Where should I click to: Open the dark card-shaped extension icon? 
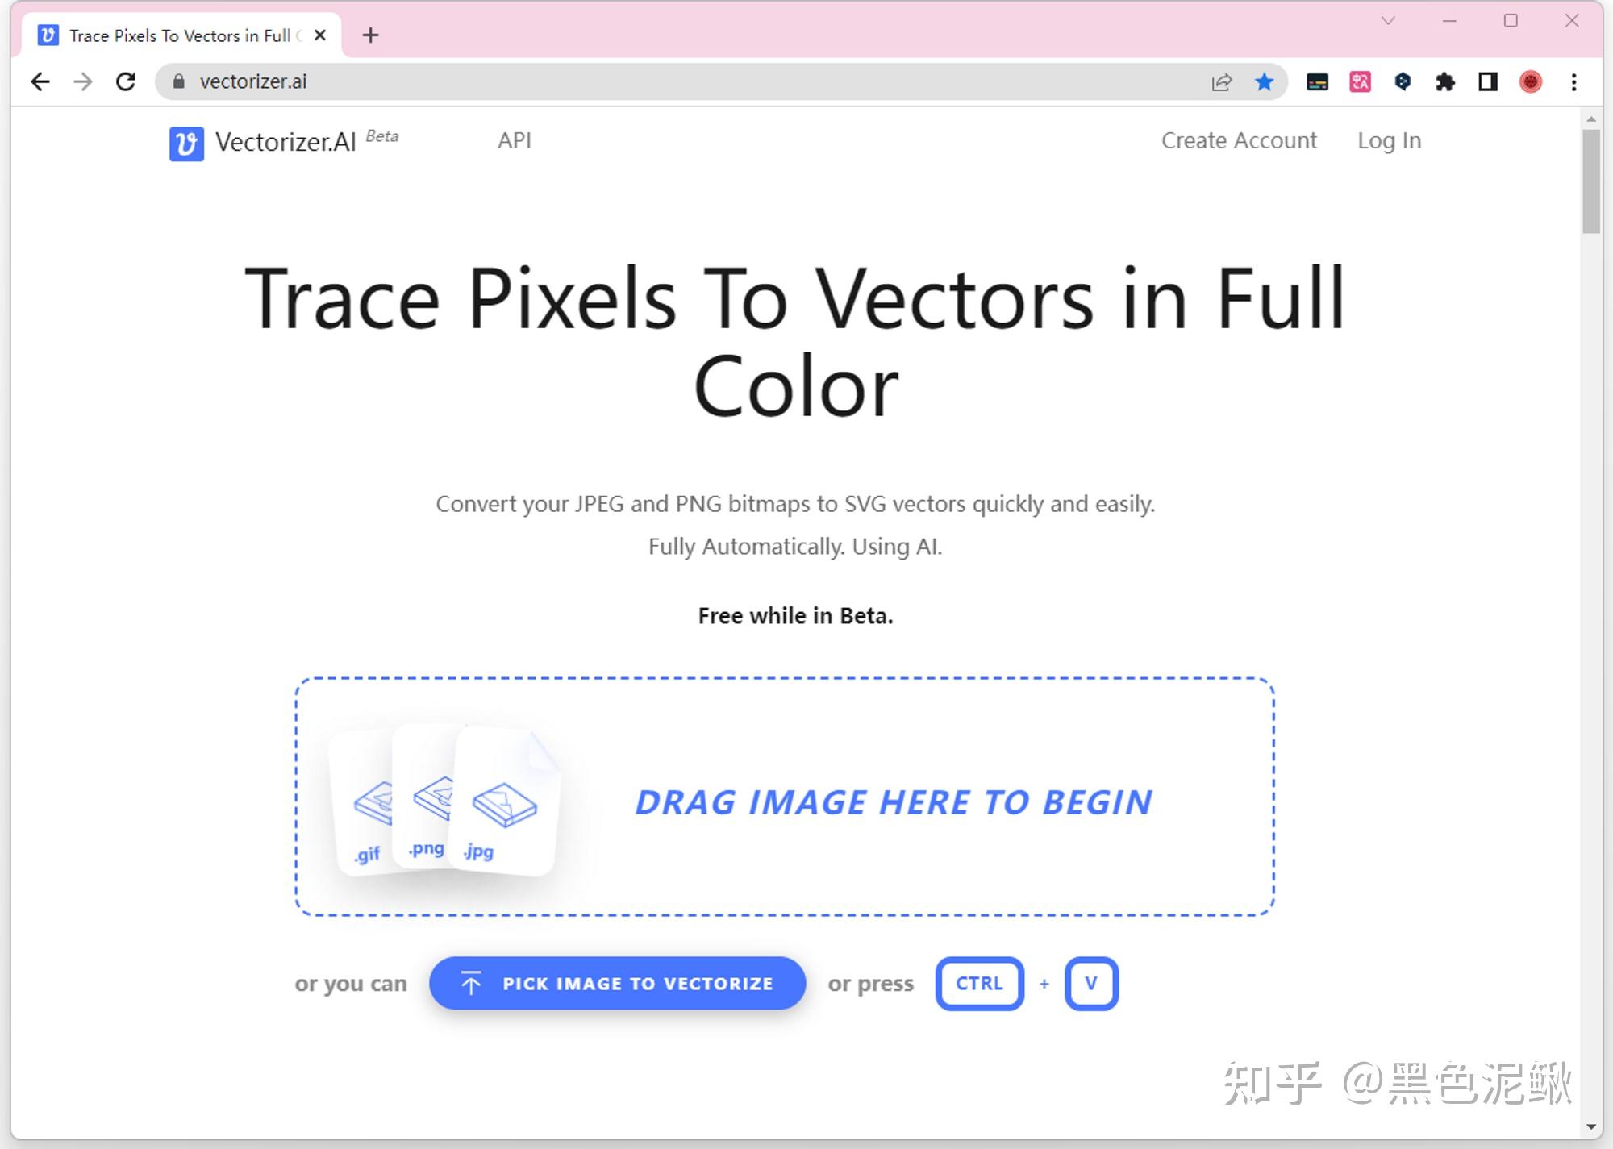click(1317, 81)
